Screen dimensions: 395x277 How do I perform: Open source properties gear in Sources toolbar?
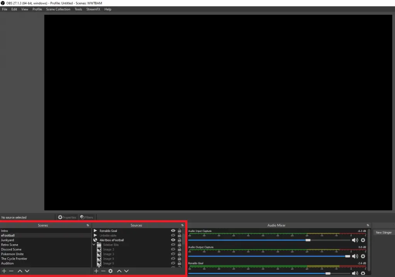click(110, 271)
